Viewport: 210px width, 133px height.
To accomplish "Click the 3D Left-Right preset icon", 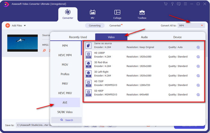I will (88, 74).
